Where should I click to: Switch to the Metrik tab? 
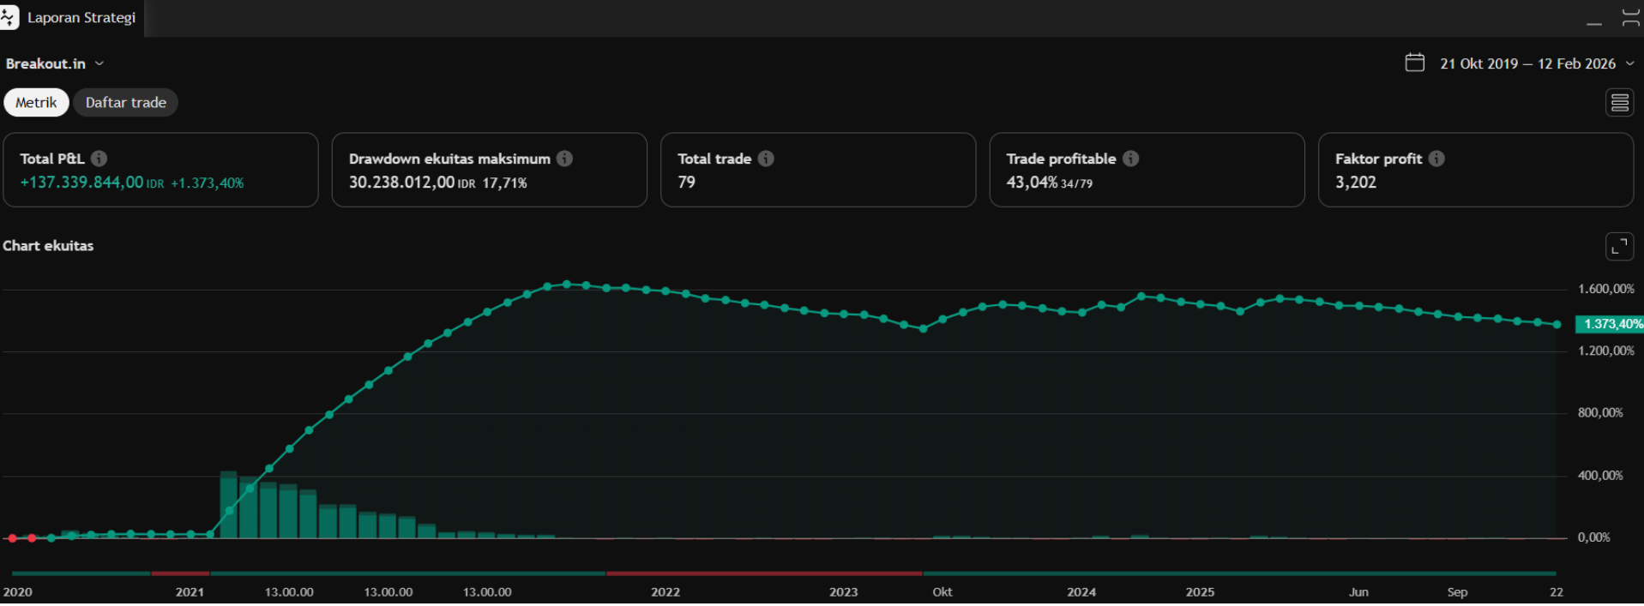pyautogui.click(x=36, y=102)
